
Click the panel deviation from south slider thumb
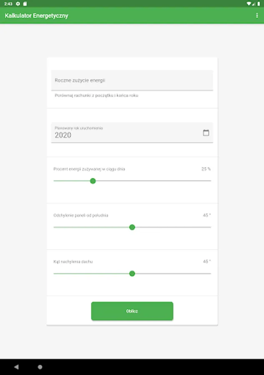[x=132, y=227]
